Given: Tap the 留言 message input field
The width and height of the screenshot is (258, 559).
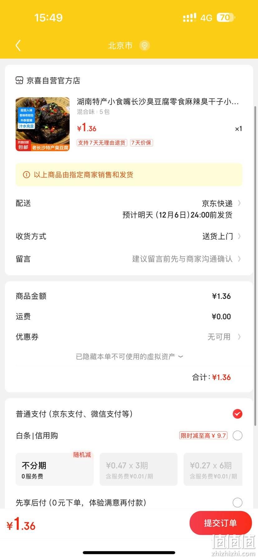Looking at the screenshot, I should 129,259.
